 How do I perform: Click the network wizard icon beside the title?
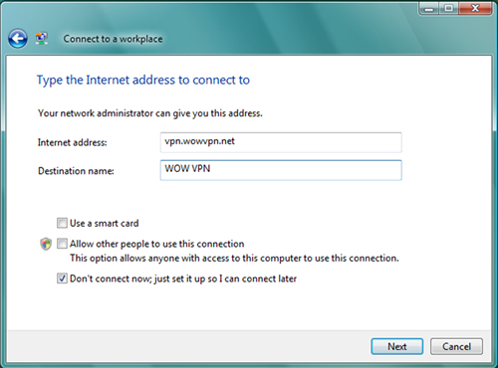pyautogui.click(x=42, y=38)
